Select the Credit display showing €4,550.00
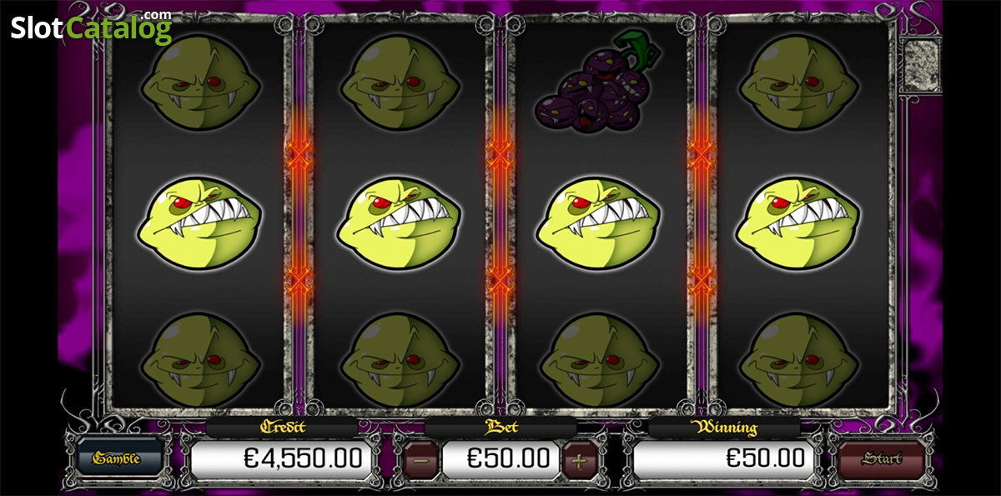Screen dimensions: 1001x496 tap(280, 458)
